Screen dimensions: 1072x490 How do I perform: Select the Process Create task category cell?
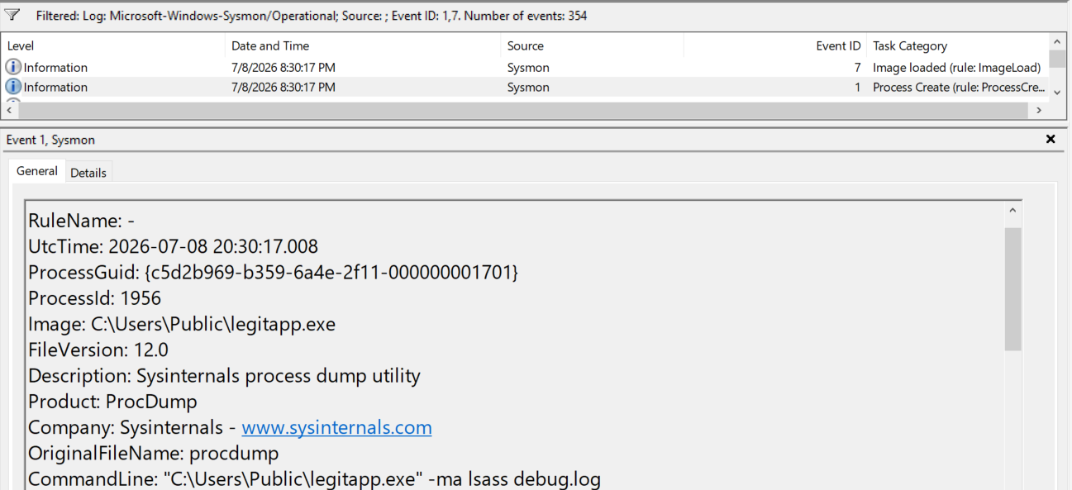(959, 87)
